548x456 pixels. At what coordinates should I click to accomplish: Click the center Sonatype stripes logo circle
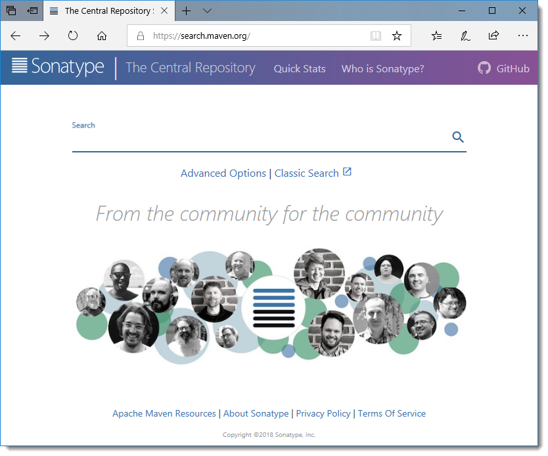pos(273,308)
